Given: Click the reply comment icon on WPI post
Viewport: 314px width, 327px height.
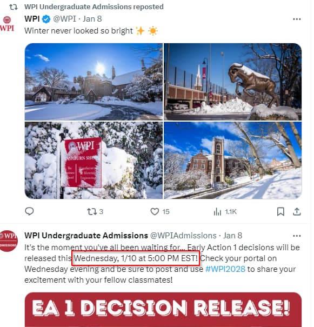Looking at the screenshot, I should pyautogui.click(x=29, y=211).
